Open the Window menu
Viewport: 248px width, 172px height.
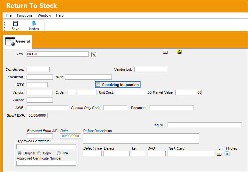[44, 15]
